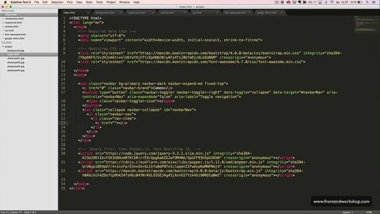This screenshot has width=380, height=214.
Task: Click the word Cameo in code
Action: pos(159,88)
